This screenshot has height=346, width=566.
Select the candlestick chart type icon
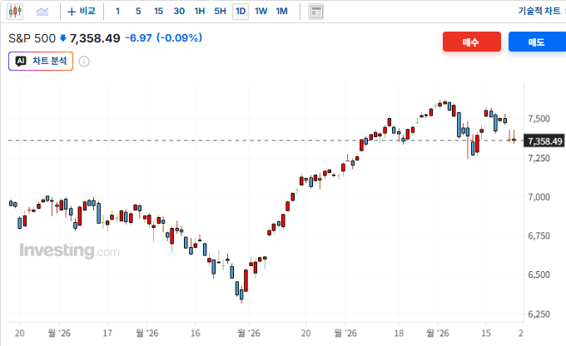point(15,12)
